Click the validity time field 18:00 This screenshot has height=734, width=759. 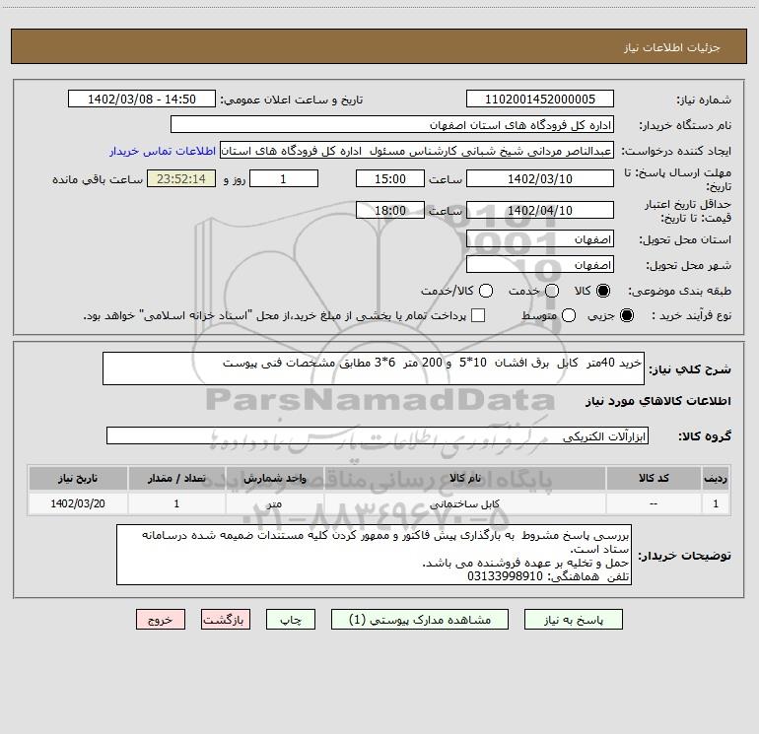390,211
